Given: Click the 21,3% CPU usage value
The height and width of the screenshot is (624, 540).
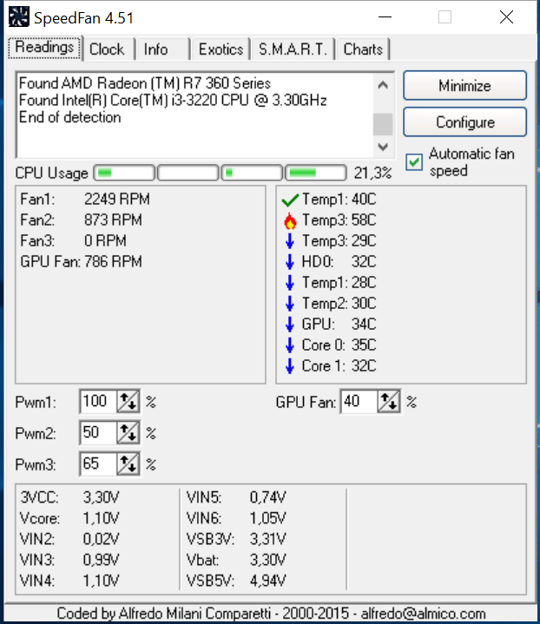Looking at the screenshot, I should [x=372, y=173].
